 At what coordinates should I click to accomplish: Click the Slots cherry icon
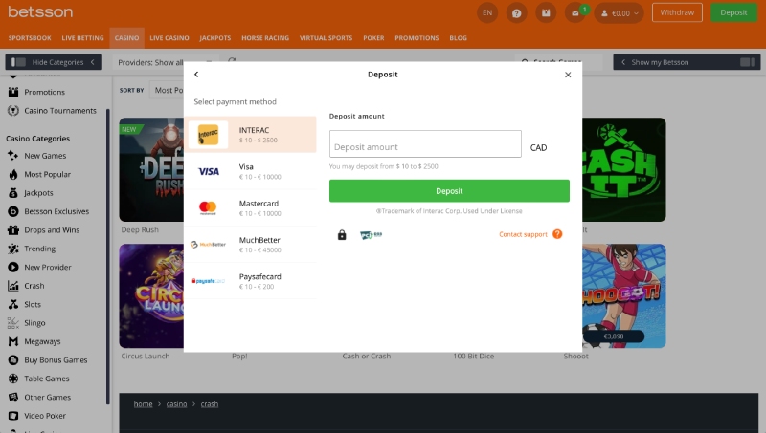tap(13, 304)
